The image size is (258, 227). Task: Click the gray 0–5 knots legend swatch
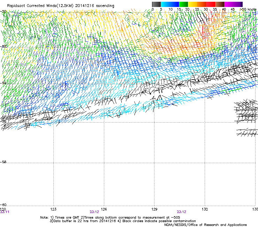[156, 4]
